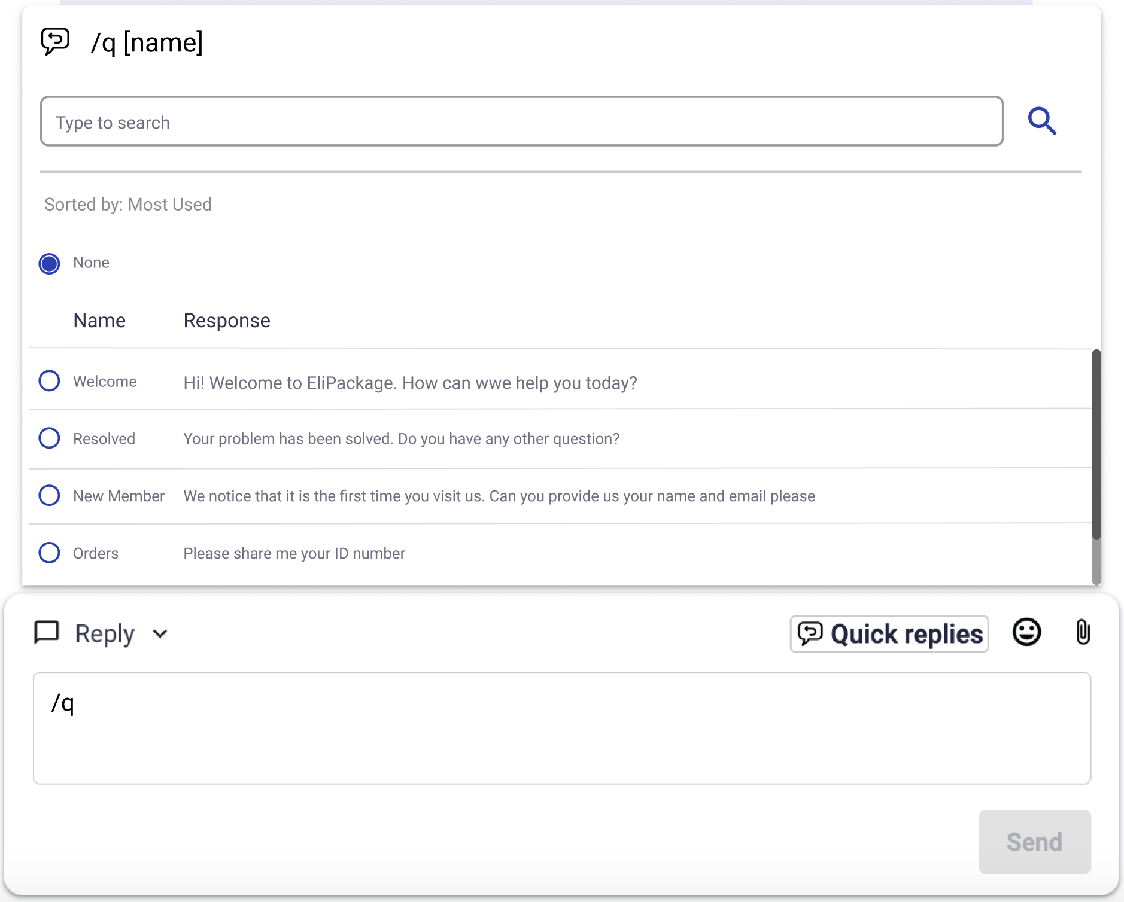Click the Response column header
1124x902 pixels.
point(227,321)
